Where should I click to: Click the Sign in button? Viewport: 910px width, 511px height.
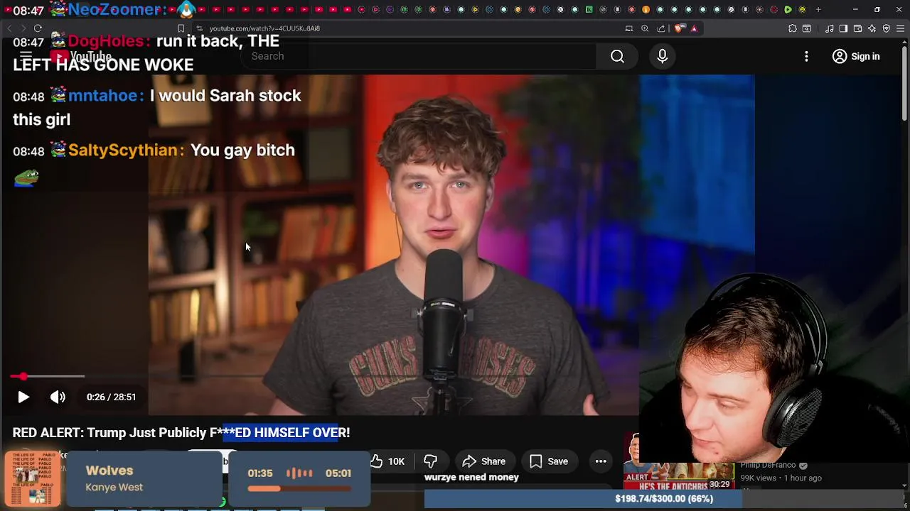856,57
